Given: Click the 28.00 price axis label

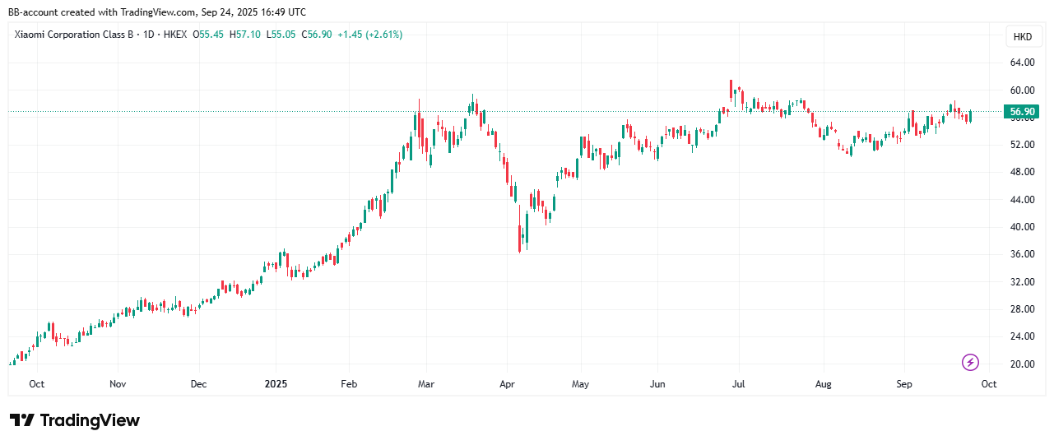Looking at the screenshot, I should point(1022,309).
